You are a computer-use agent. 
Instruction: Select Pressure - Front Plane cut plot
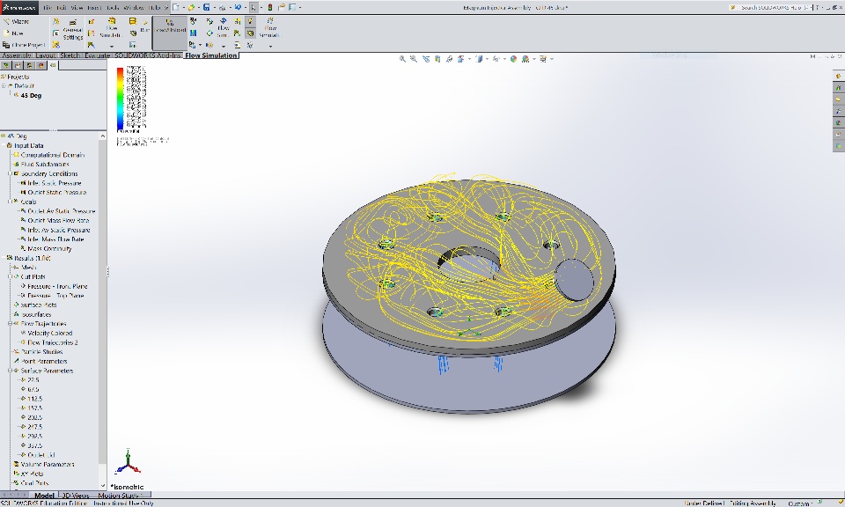[x=57, y=287]
